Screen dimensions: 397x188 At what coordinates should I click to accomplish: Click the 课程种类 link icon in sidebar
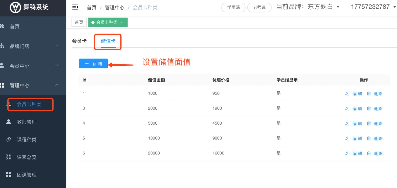[x=9, y=139]
